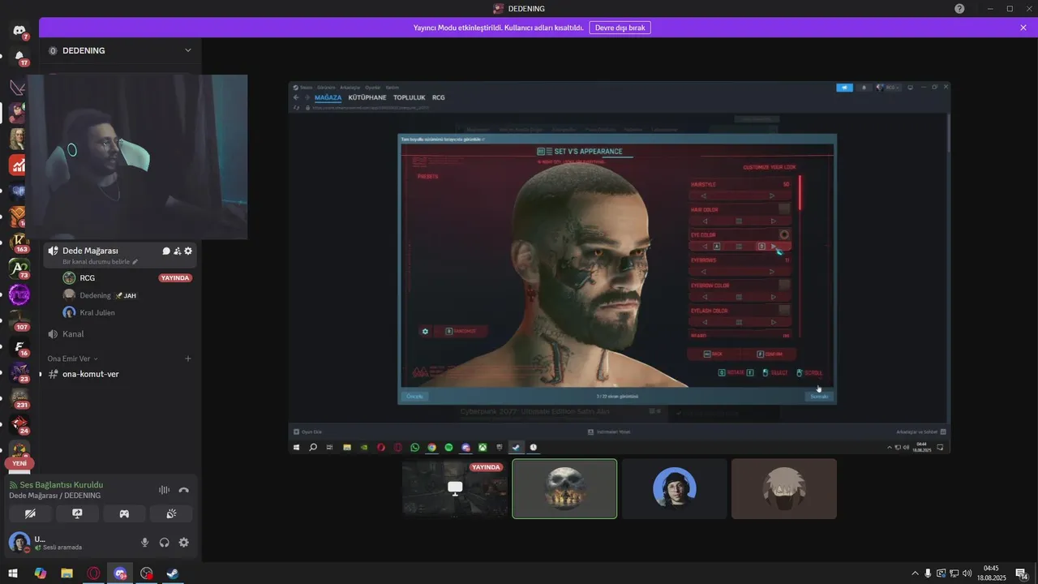Disconnect from the voice channel
The image size is (1038, 584).
184,490
